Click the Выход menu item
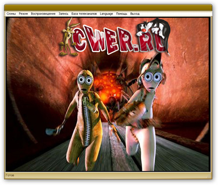The width and height of the screenshot is (218, 185). click(135, 14)
